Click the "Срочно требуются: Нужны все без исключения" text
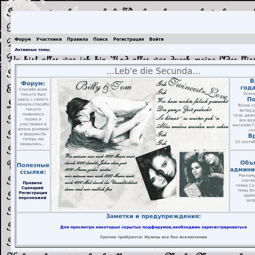The image size is (255, 255). click(153, 237)
